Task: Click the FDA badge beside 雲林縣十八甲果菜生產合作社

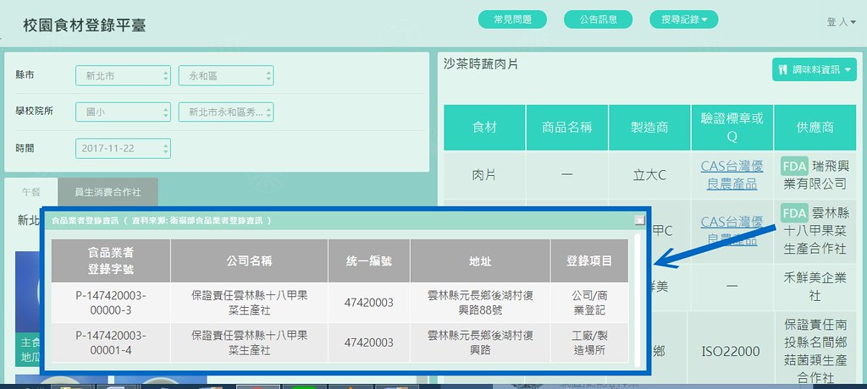Action: (x=794, y=213)
